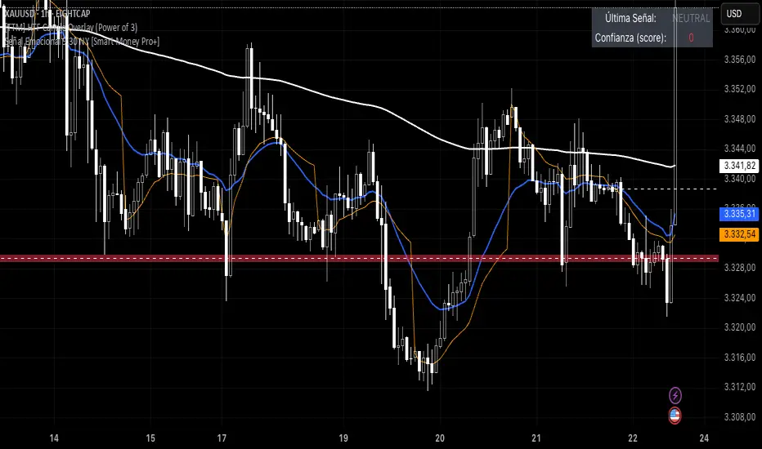Click the 3.320,00 price axis value
Viewport: 762px width, 449px height.
click(x=740, y=327)
